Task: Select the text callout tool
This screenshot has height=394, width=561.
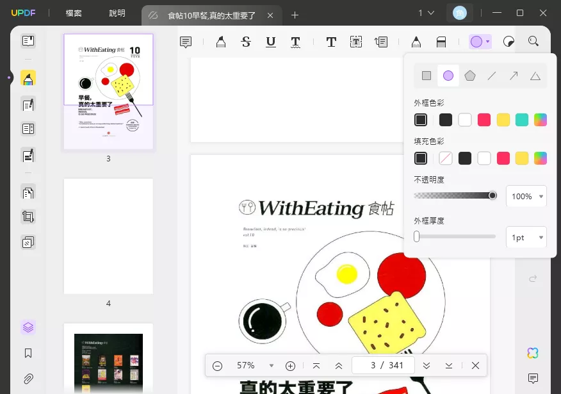Action: click(x=381, y=42)
